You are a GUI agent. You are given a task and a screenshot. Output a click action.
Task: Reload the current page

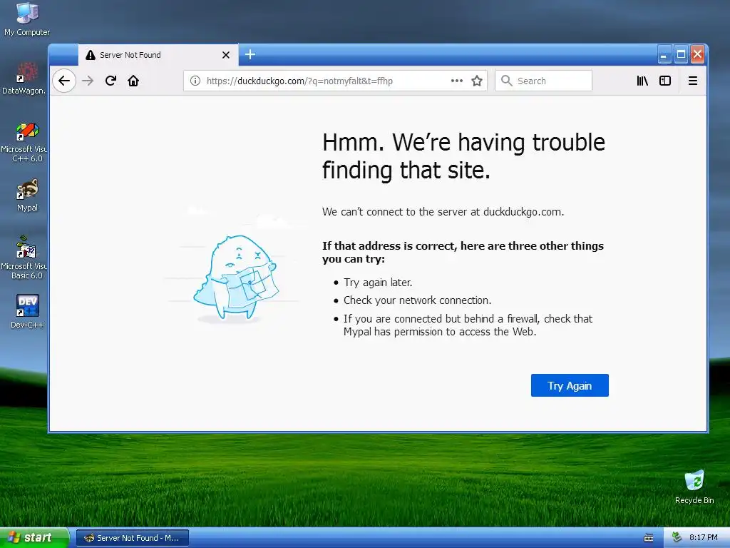tap(110, 81)
